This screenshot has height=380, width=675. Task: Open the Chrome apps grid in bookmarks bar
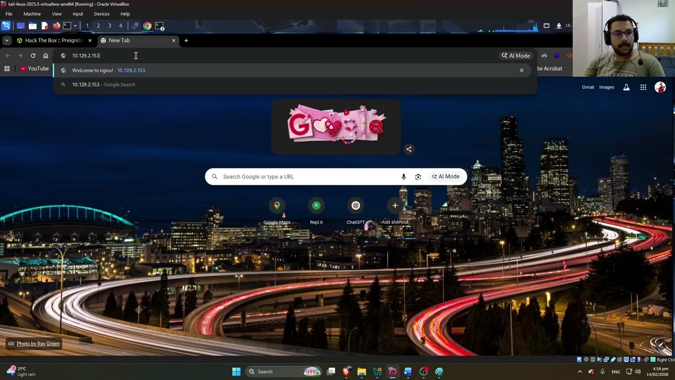(7, 69)
